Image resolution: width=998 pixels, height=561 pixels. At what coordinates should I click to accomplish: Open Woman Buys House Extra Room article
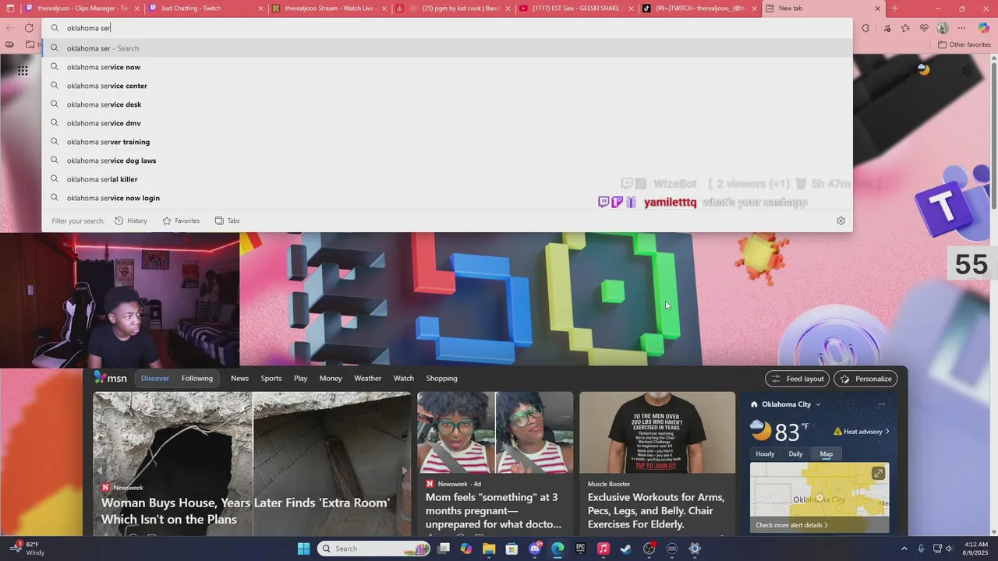pyautogui.click(x=246, y=511)
